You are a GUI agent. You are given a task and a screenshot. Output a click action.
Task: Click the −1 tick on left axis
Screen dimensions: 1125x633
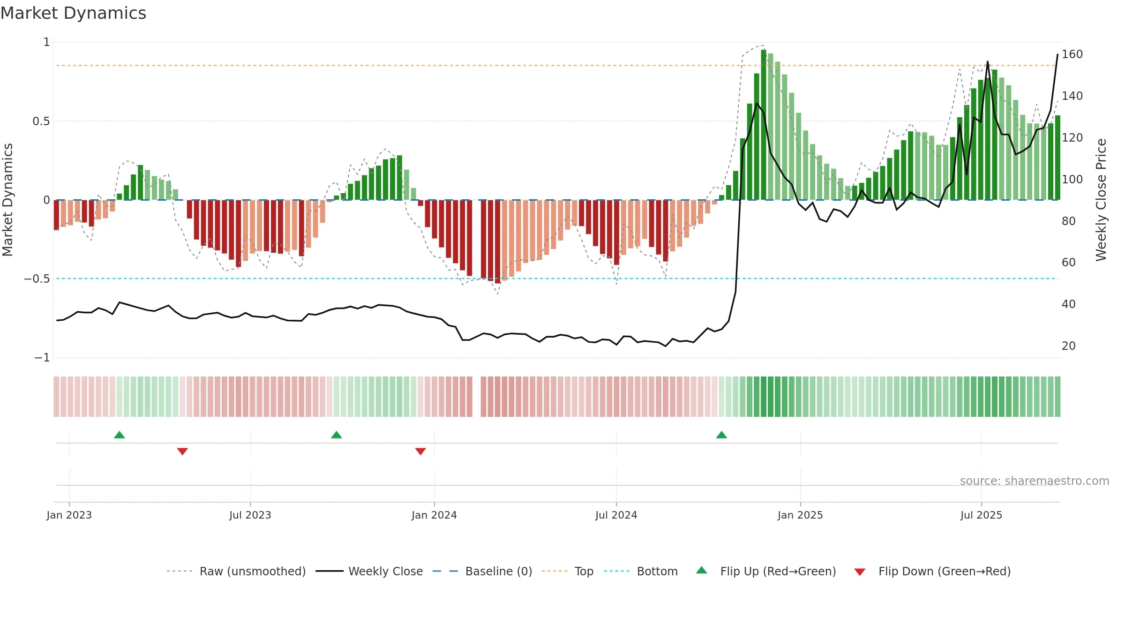[x=42, y=358]
